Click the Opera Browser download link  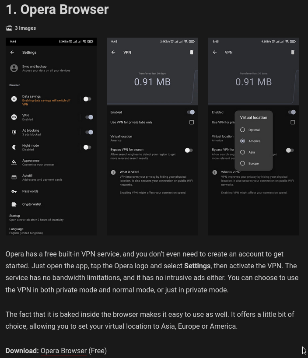click(x=63, y=351)
